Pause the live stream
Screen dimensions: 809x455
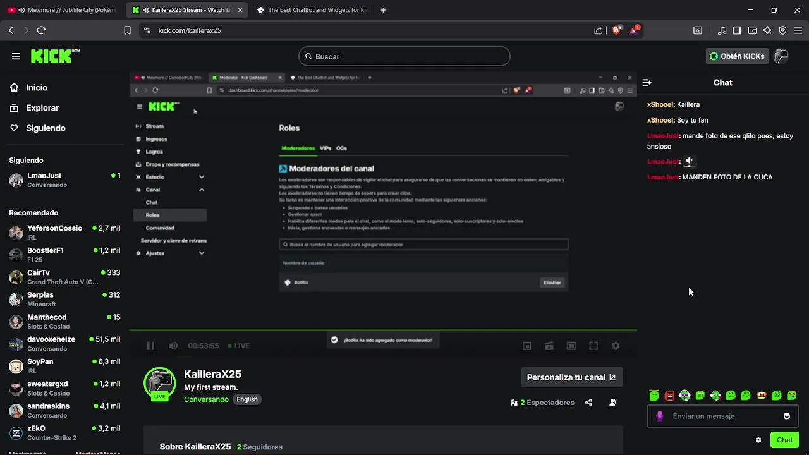[150, 346]
